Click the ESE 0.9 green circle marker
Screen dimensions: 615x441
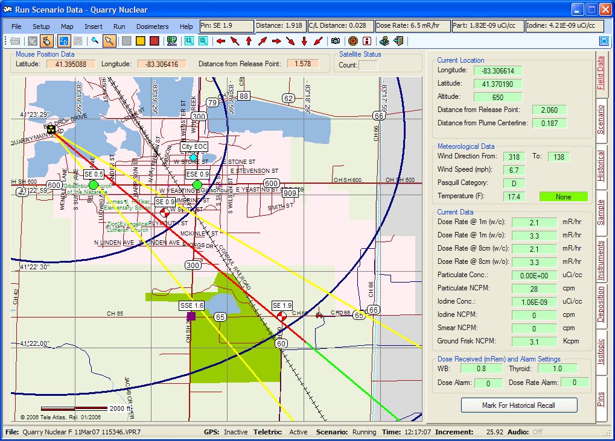click(197, 184)
